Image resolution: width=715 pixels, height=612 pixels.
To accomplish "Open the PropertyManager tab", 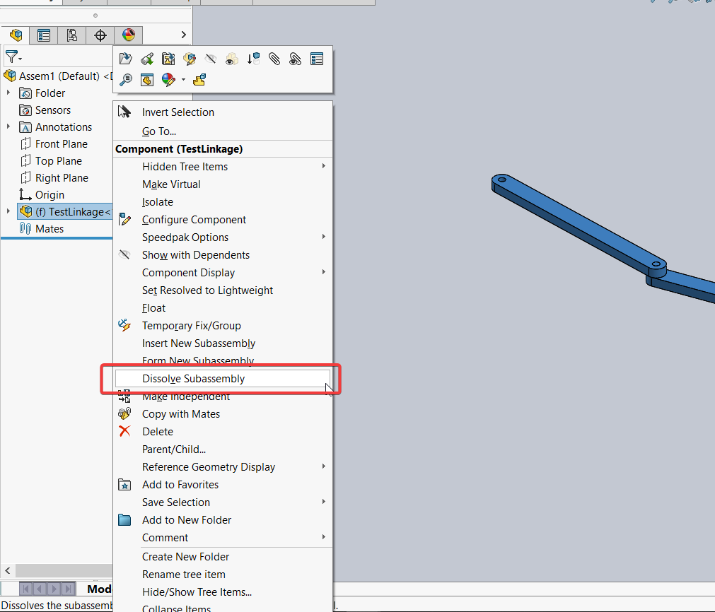I will point(44,35).
